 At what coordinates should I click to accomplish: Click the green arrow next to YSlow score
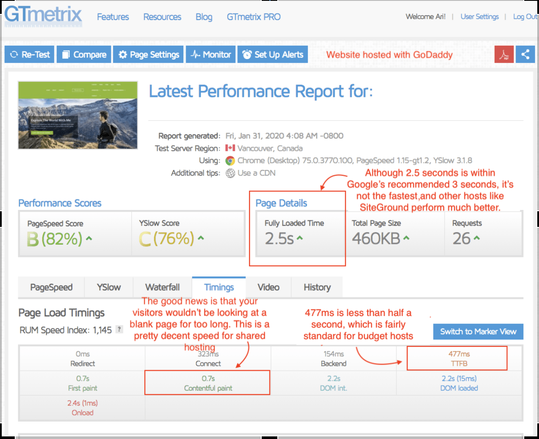click(x=201, y=238)
